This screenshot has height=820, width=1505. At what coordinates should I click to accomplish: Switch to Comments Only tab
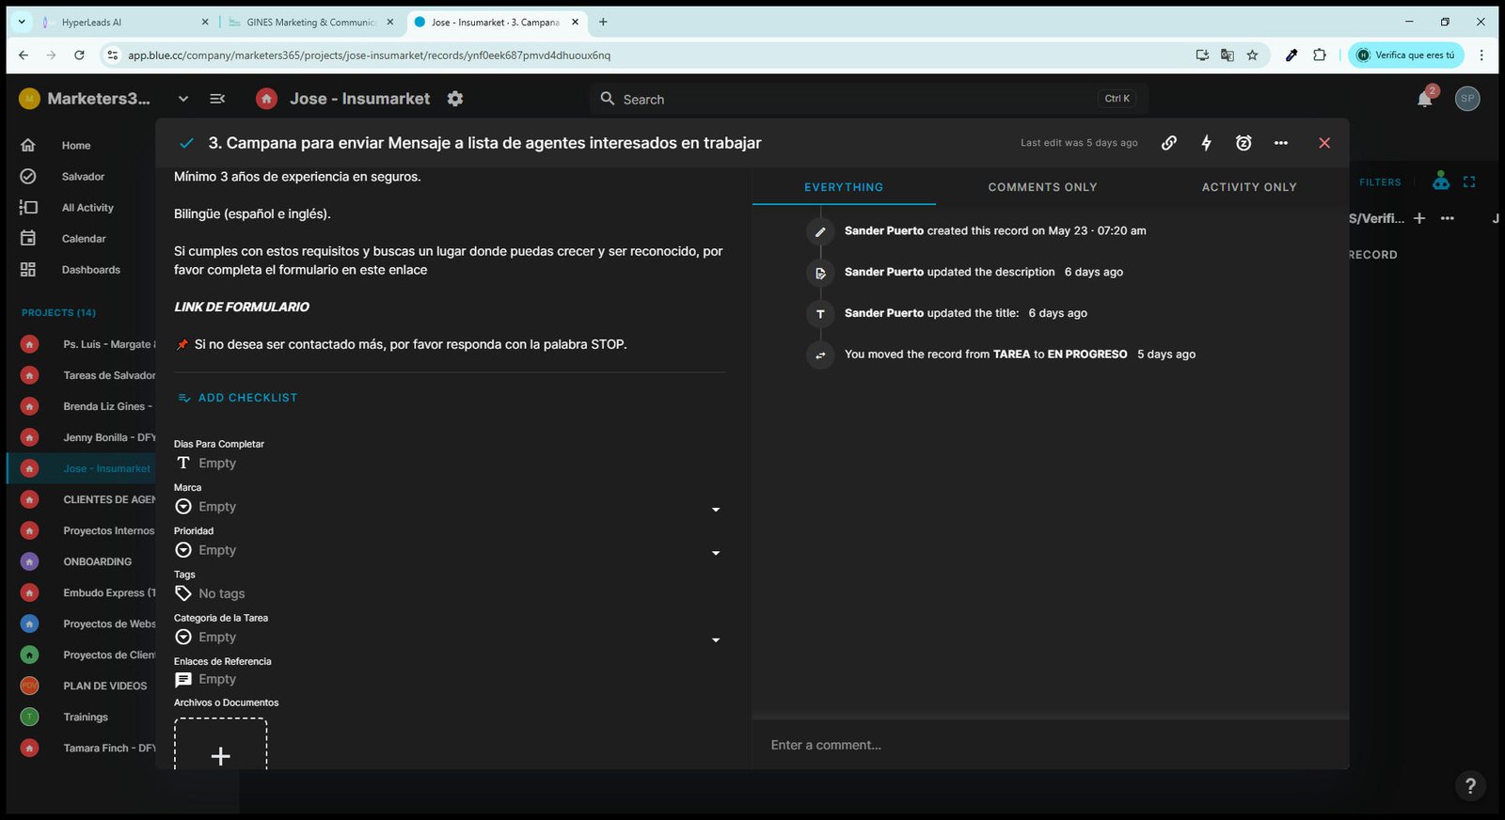(x=1042, y=187)
